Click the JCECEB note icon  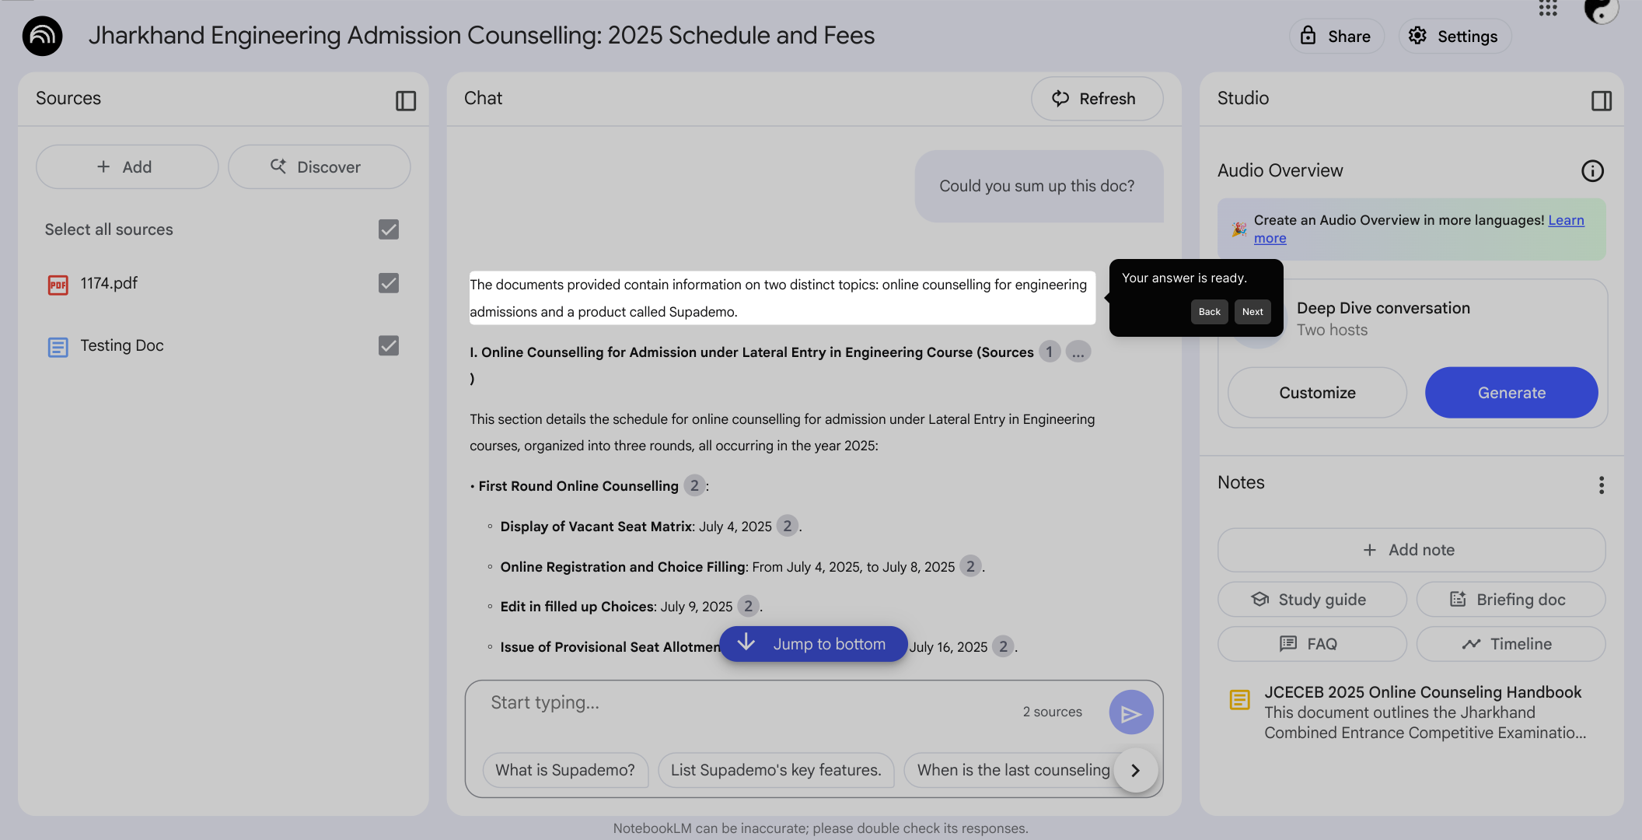[1240, 700]
